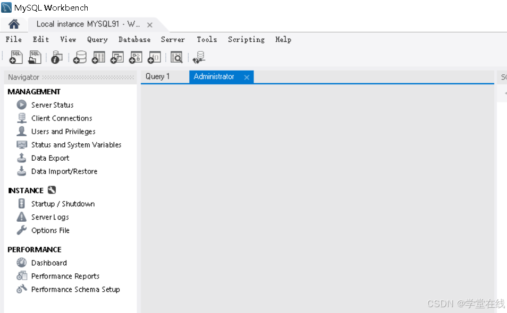Click the Data Export icon
The image size is (507, 313).
[22, 158]
